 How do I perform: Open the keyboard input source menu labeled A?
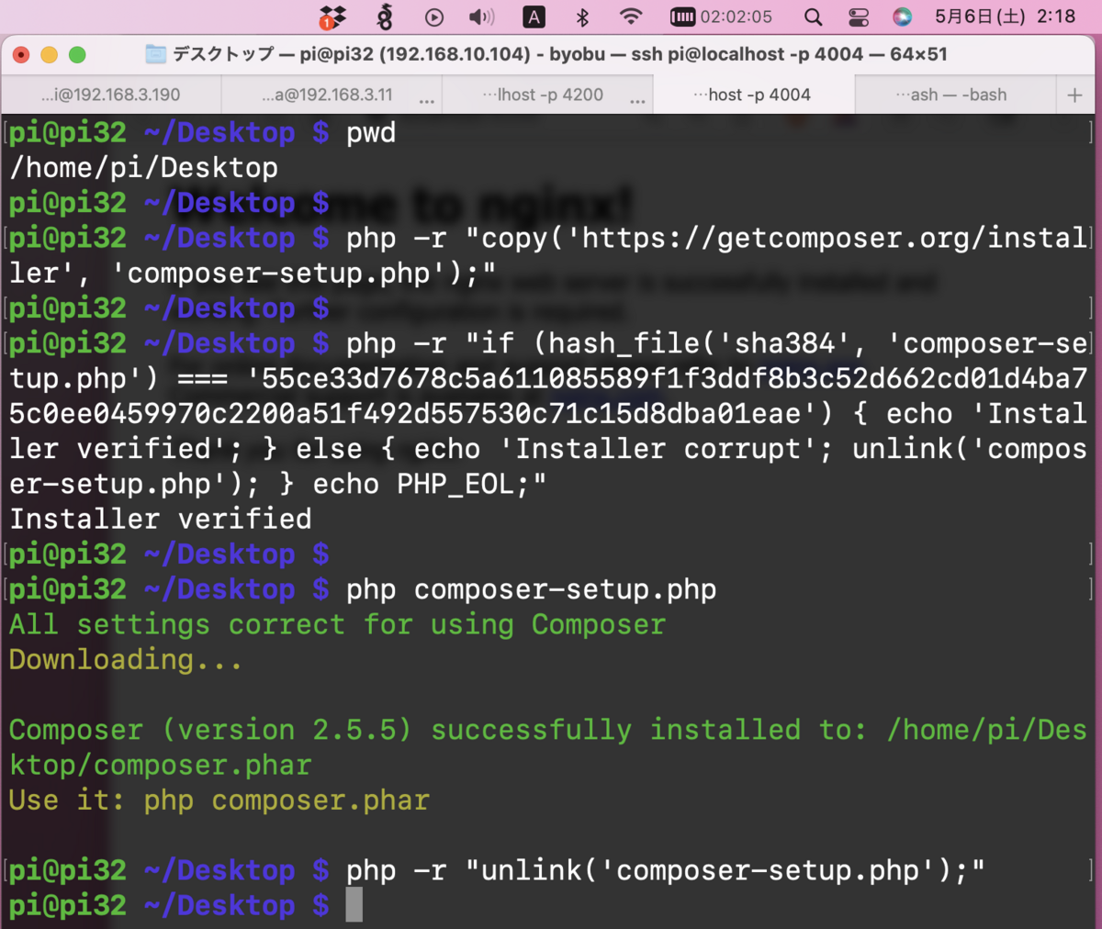coord(534,17)
